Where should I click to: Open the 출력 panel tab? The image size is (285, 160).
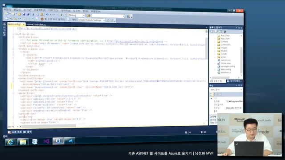pos(28,132)
